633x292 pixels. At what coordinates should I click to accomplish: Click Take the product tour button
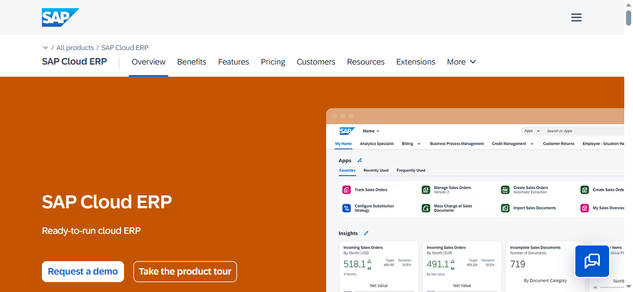(185, 272)
